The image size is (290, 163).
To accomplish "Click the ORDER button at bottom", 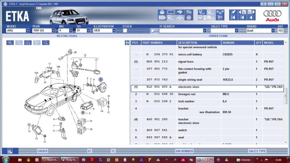I will (42, 151).
